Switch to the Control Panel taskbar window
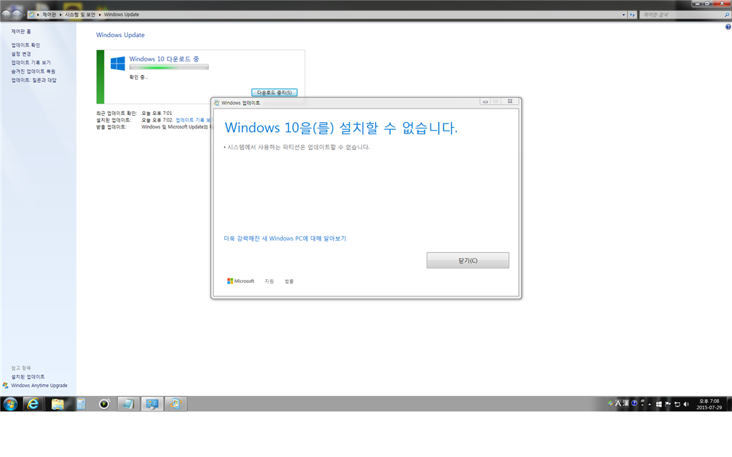The height and width of the screenshot is (457, 732). point(152,404)
